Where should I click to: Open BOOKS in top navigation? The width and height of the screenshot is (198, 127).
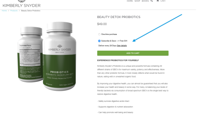145,1
